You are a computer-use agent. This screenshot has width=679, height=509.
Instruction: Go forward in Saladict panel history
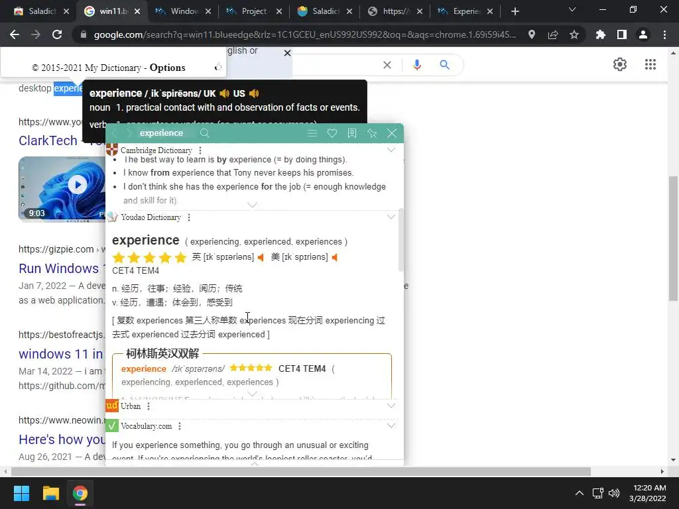[129, 133]
